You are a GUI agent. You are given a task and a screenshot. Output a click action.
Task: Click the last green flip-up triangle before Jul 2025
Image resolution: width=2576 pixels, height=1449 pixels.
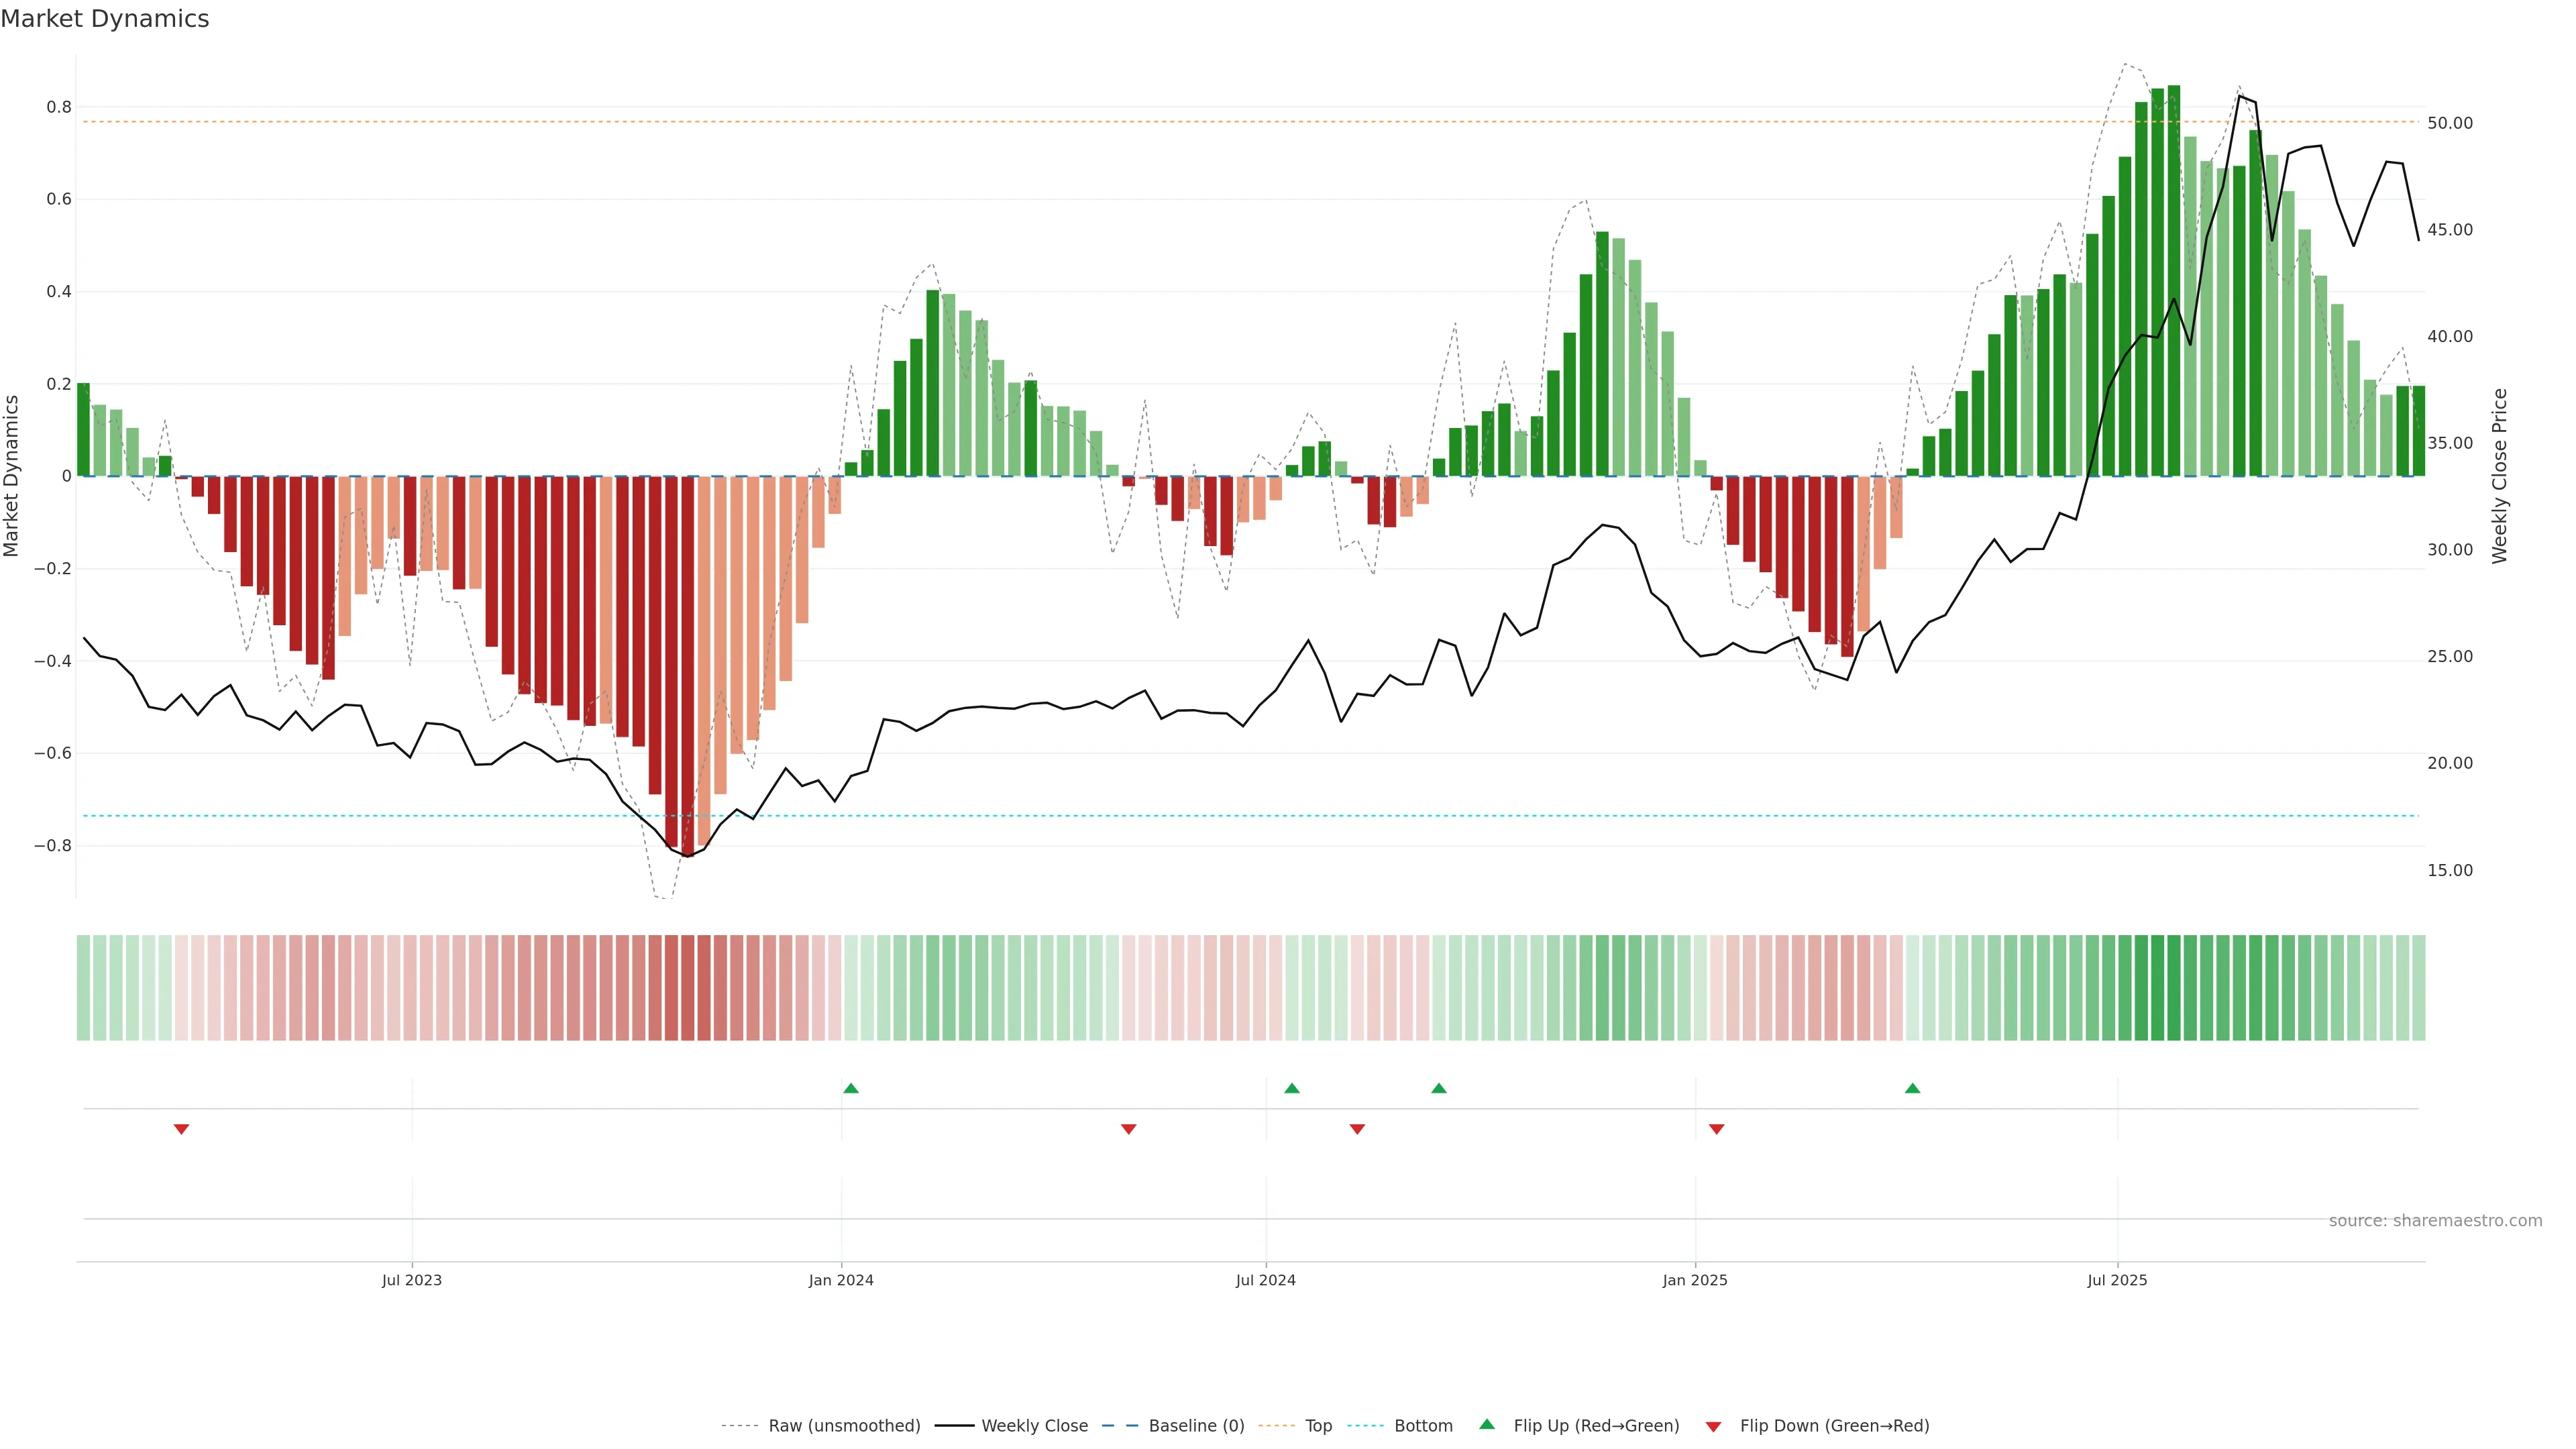(1912, 1088)
